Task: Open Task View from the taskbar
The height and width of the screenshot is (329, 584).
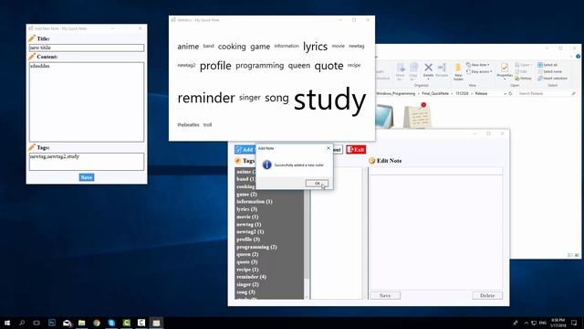Action: coord(36,323)
